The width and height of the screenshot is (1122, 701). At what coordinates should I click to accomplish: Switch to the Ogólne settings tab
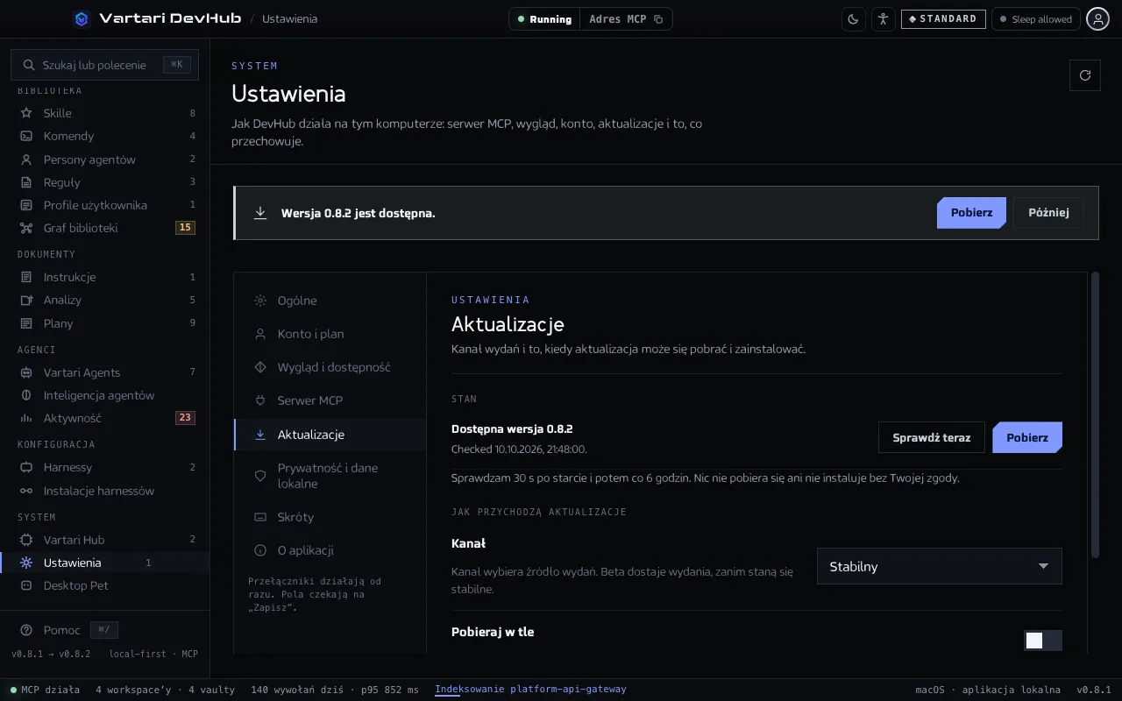pyautogui.click(x=330, y=301)
